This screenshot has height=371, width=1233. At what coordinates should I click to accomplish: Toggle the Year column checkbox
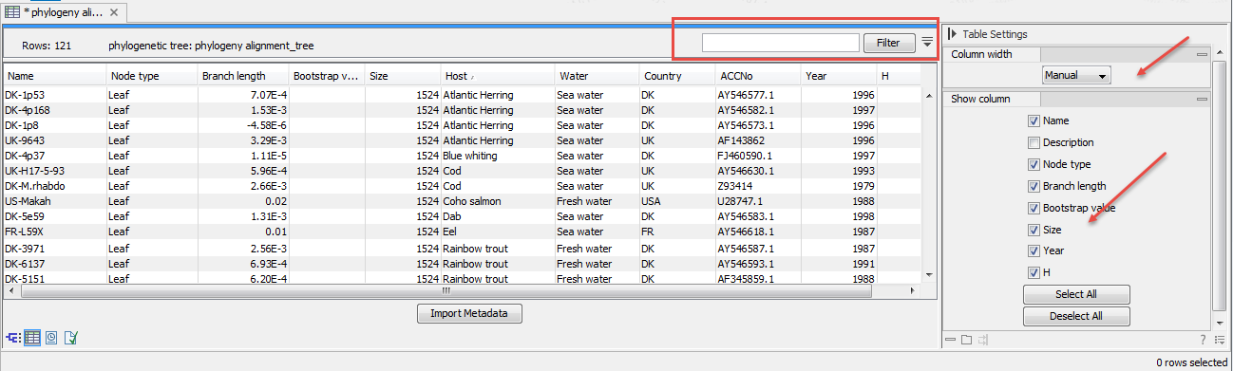pyautogui.click(x=1034, y=251)
